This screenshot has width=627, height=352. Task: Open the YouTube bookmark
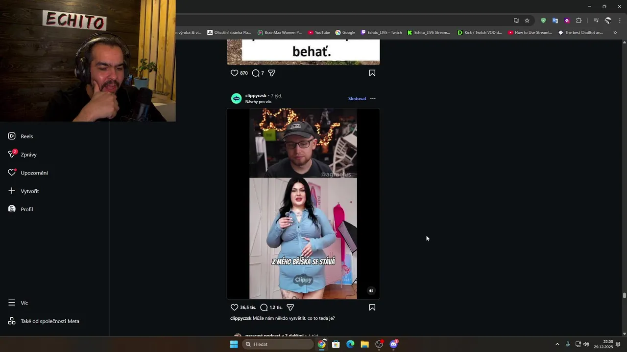point(319,33)
